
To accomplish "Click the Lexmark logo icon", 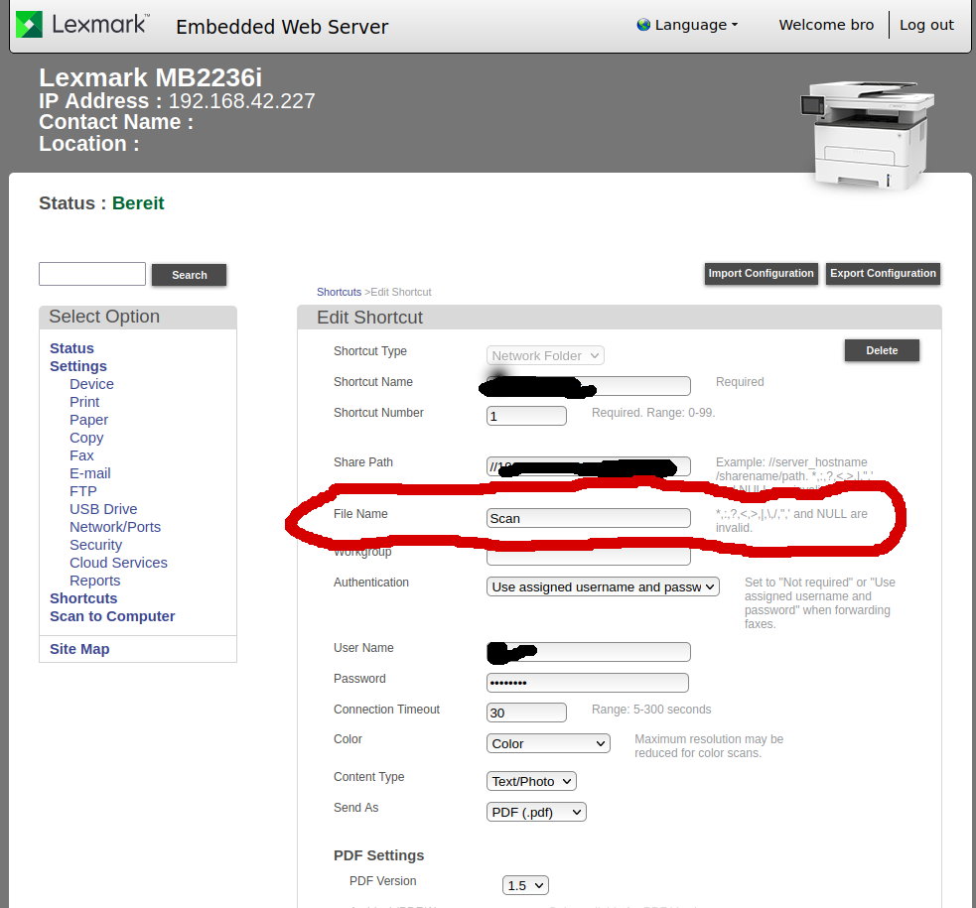I will [29, 25].
